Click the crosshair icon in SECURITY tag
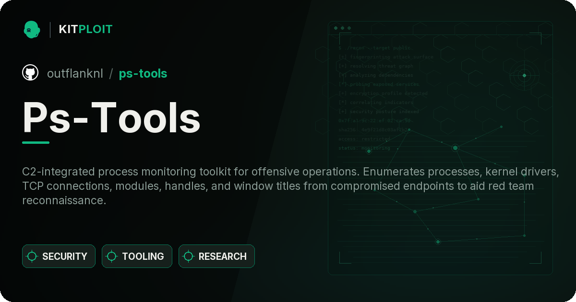Viewport: 576px width, 302px height. pyautogui.click(x=32, y=256)
